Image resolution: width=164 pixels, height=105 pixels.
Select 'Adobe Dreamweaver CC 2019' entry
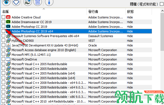32,22
